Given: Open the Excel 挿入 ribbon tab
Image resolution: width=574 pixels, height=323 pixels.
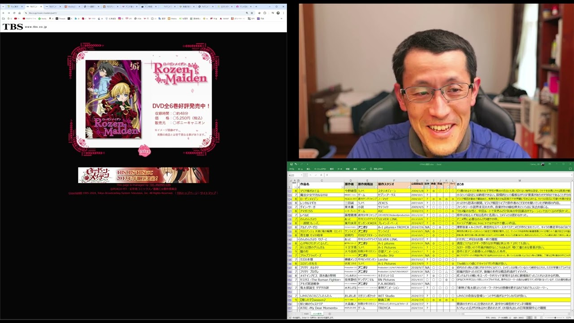Looking at the screenshot, I should point(308,169).
